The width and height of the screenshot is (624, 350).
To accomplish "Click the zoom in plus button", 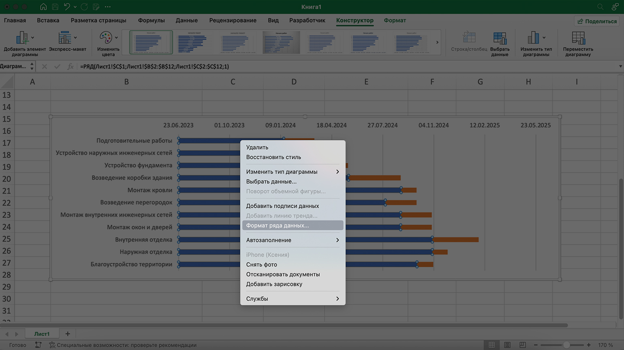I will click(x=589, y=345).
